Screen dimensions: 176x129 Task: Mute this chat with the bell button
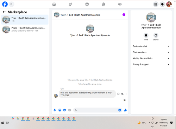146,36
